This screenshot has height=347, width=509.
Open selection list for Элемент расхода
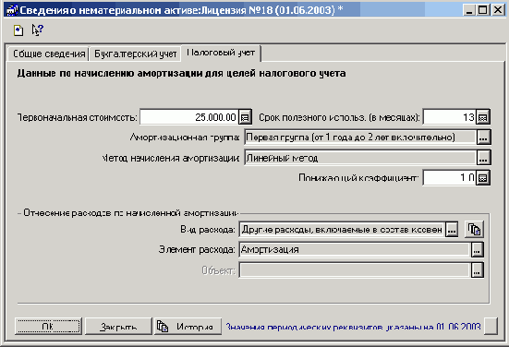477,250
